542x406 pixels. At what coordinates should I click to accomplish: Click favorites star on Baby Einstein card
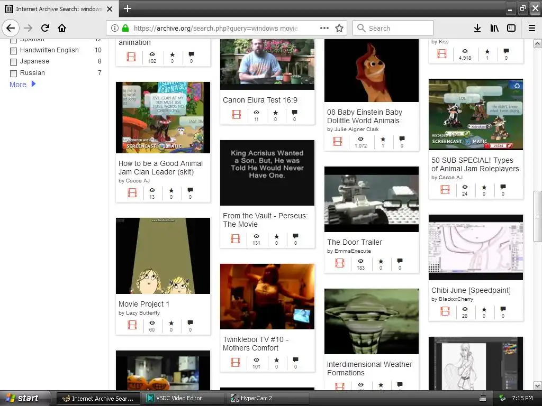pyautogui.click(x=383, y=139)
